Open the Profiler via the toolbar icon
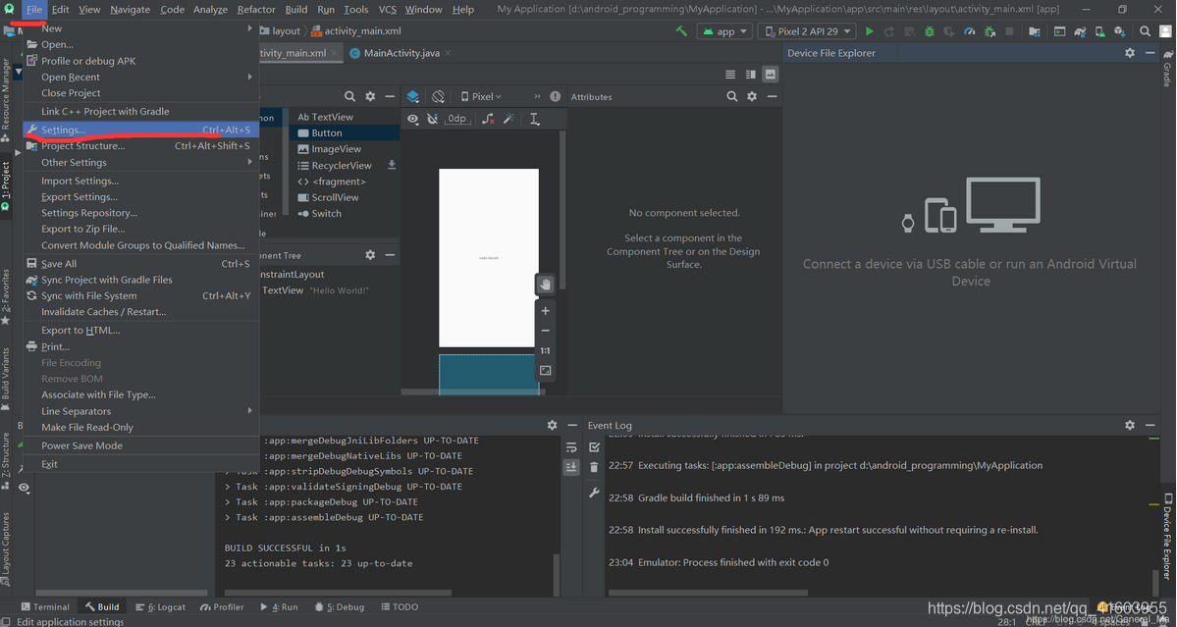Viewport: 1177px width, 627px height. click(968, 30)
